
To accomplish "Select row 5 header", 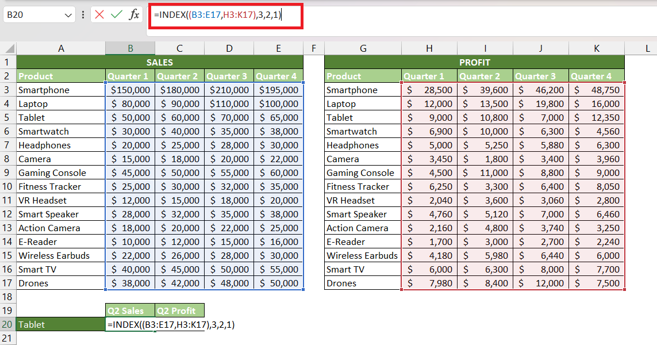I will point(8,117).
